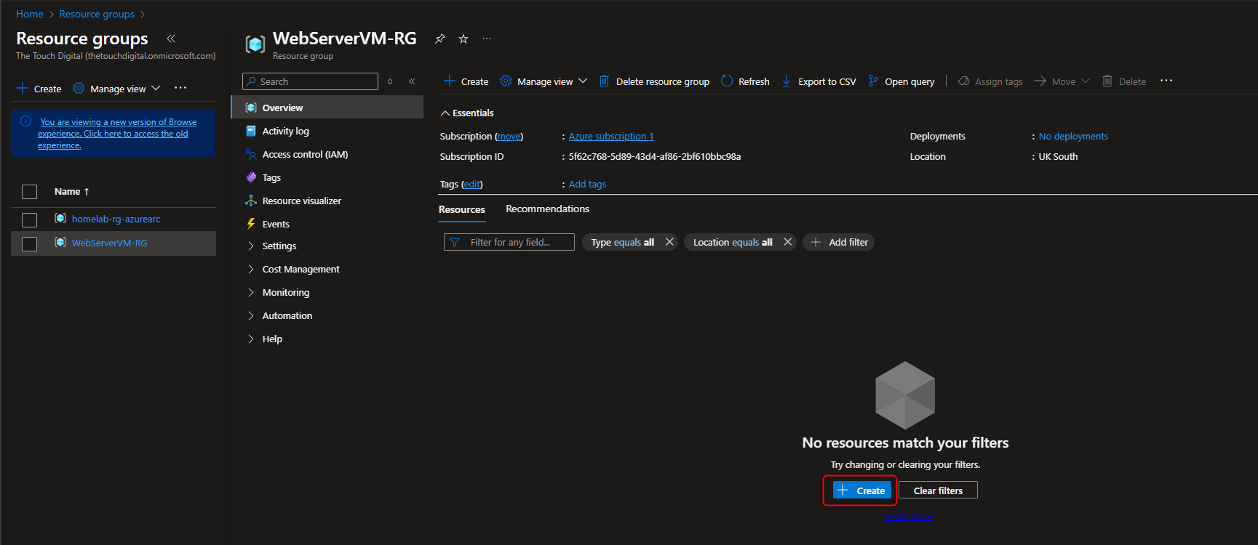Pin the WebServerVM-RG blade to dashboard
The image size is (1258, 545).
tap(439, 39)
